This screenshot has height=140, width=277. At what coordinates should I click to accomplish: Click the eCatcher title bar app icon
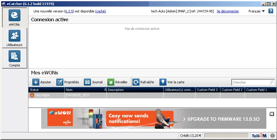click(4, 4)
